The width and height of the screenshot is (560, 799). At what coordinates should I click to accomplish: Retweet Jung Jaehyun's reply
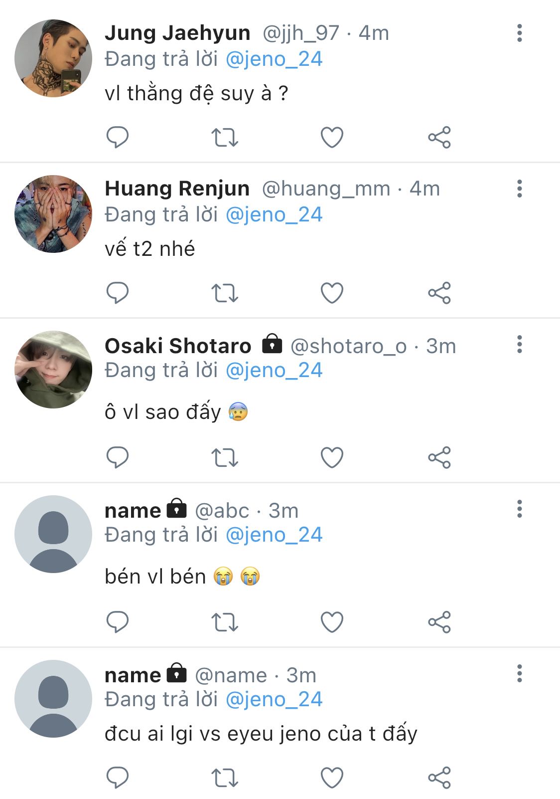tap(225, 137)
